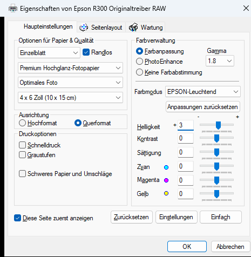Click the yellow color dot next to Gelb
This screenshot has height=257, width=251.
point(166,193)
